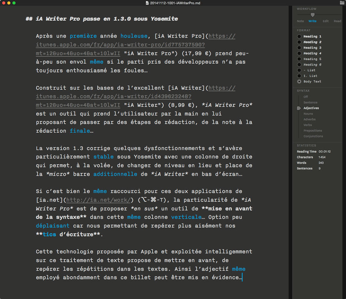
Task: Open the http://ia.net/work/ link
Action: tap(98, 200)
